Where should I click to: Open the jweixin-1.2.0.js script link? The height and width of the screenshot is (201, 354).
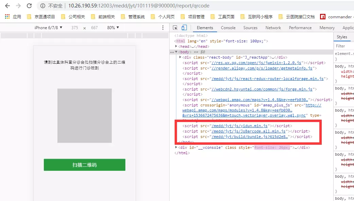pyautogui.click(x=256, y=63)
